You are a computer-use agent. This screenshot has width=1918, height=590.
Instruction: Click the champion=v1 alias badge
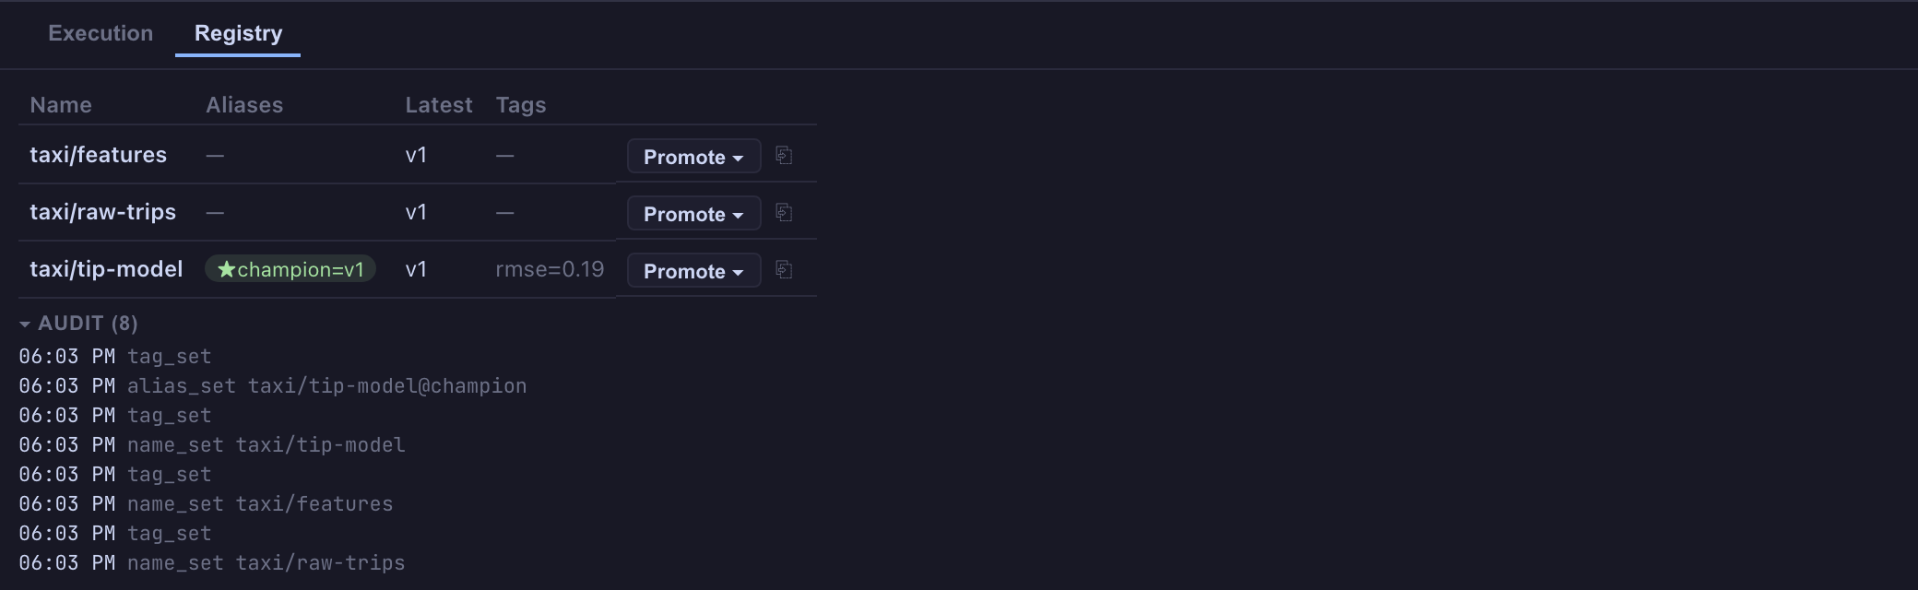click(x=290, y=269)
